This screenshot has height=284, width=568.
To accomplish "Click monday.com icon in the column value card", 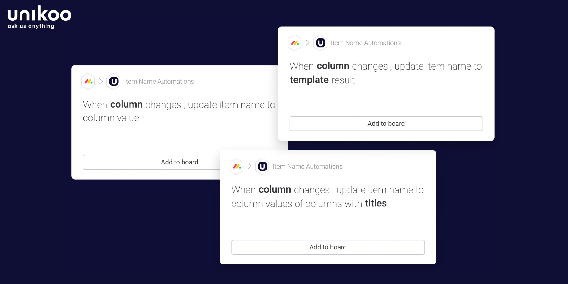I will (88, 81).
